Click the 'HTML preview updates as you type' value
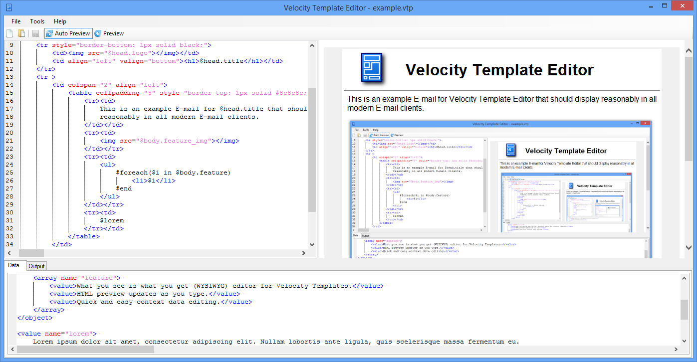697x362 pixels. click(145, 294)
